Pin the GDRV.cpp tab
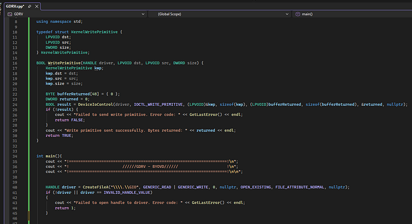Image resolution: width=412 pixels, height=224 pixels. tap(29, 6)
